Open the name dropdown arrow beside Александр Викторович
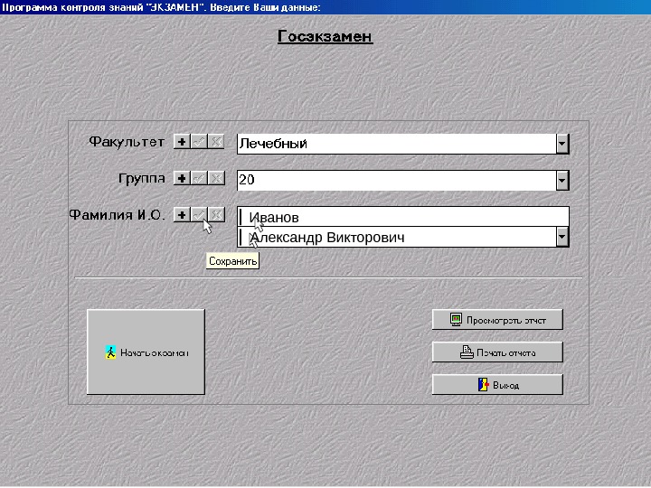The image size is (651, 488). tap(562, 237)
